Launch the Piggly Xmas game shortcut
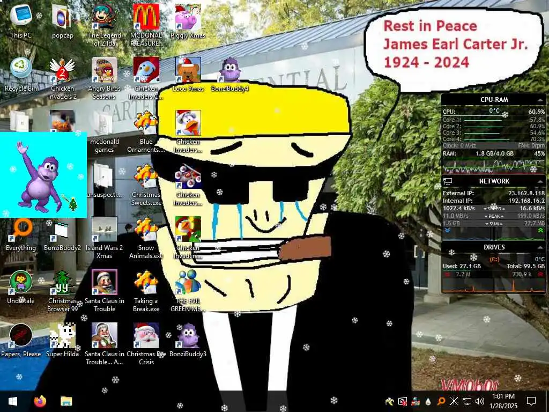 pos(188,21)
